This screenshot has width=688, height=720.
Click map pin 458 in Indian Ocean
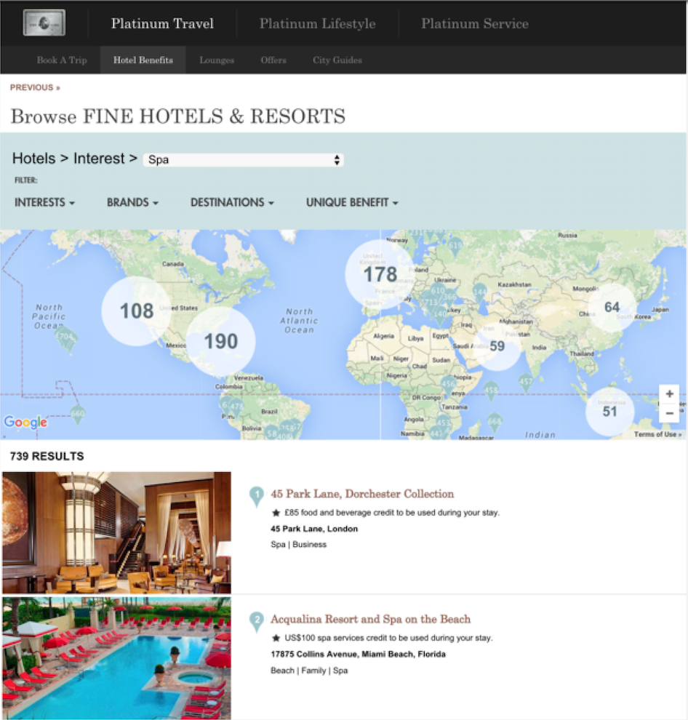pyautogui.click(x=491, y=392)
